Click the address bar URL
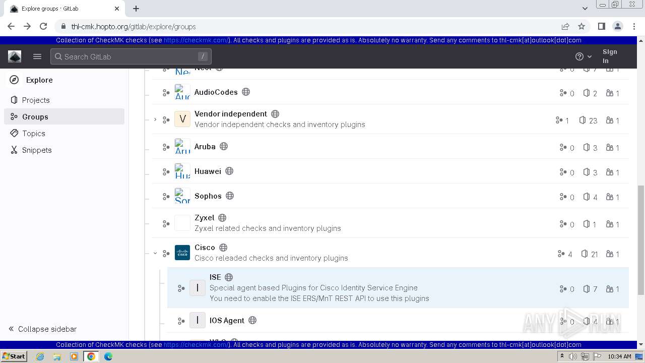The width and height of the screenshot is (645, 363). click(x=134, y=27)
